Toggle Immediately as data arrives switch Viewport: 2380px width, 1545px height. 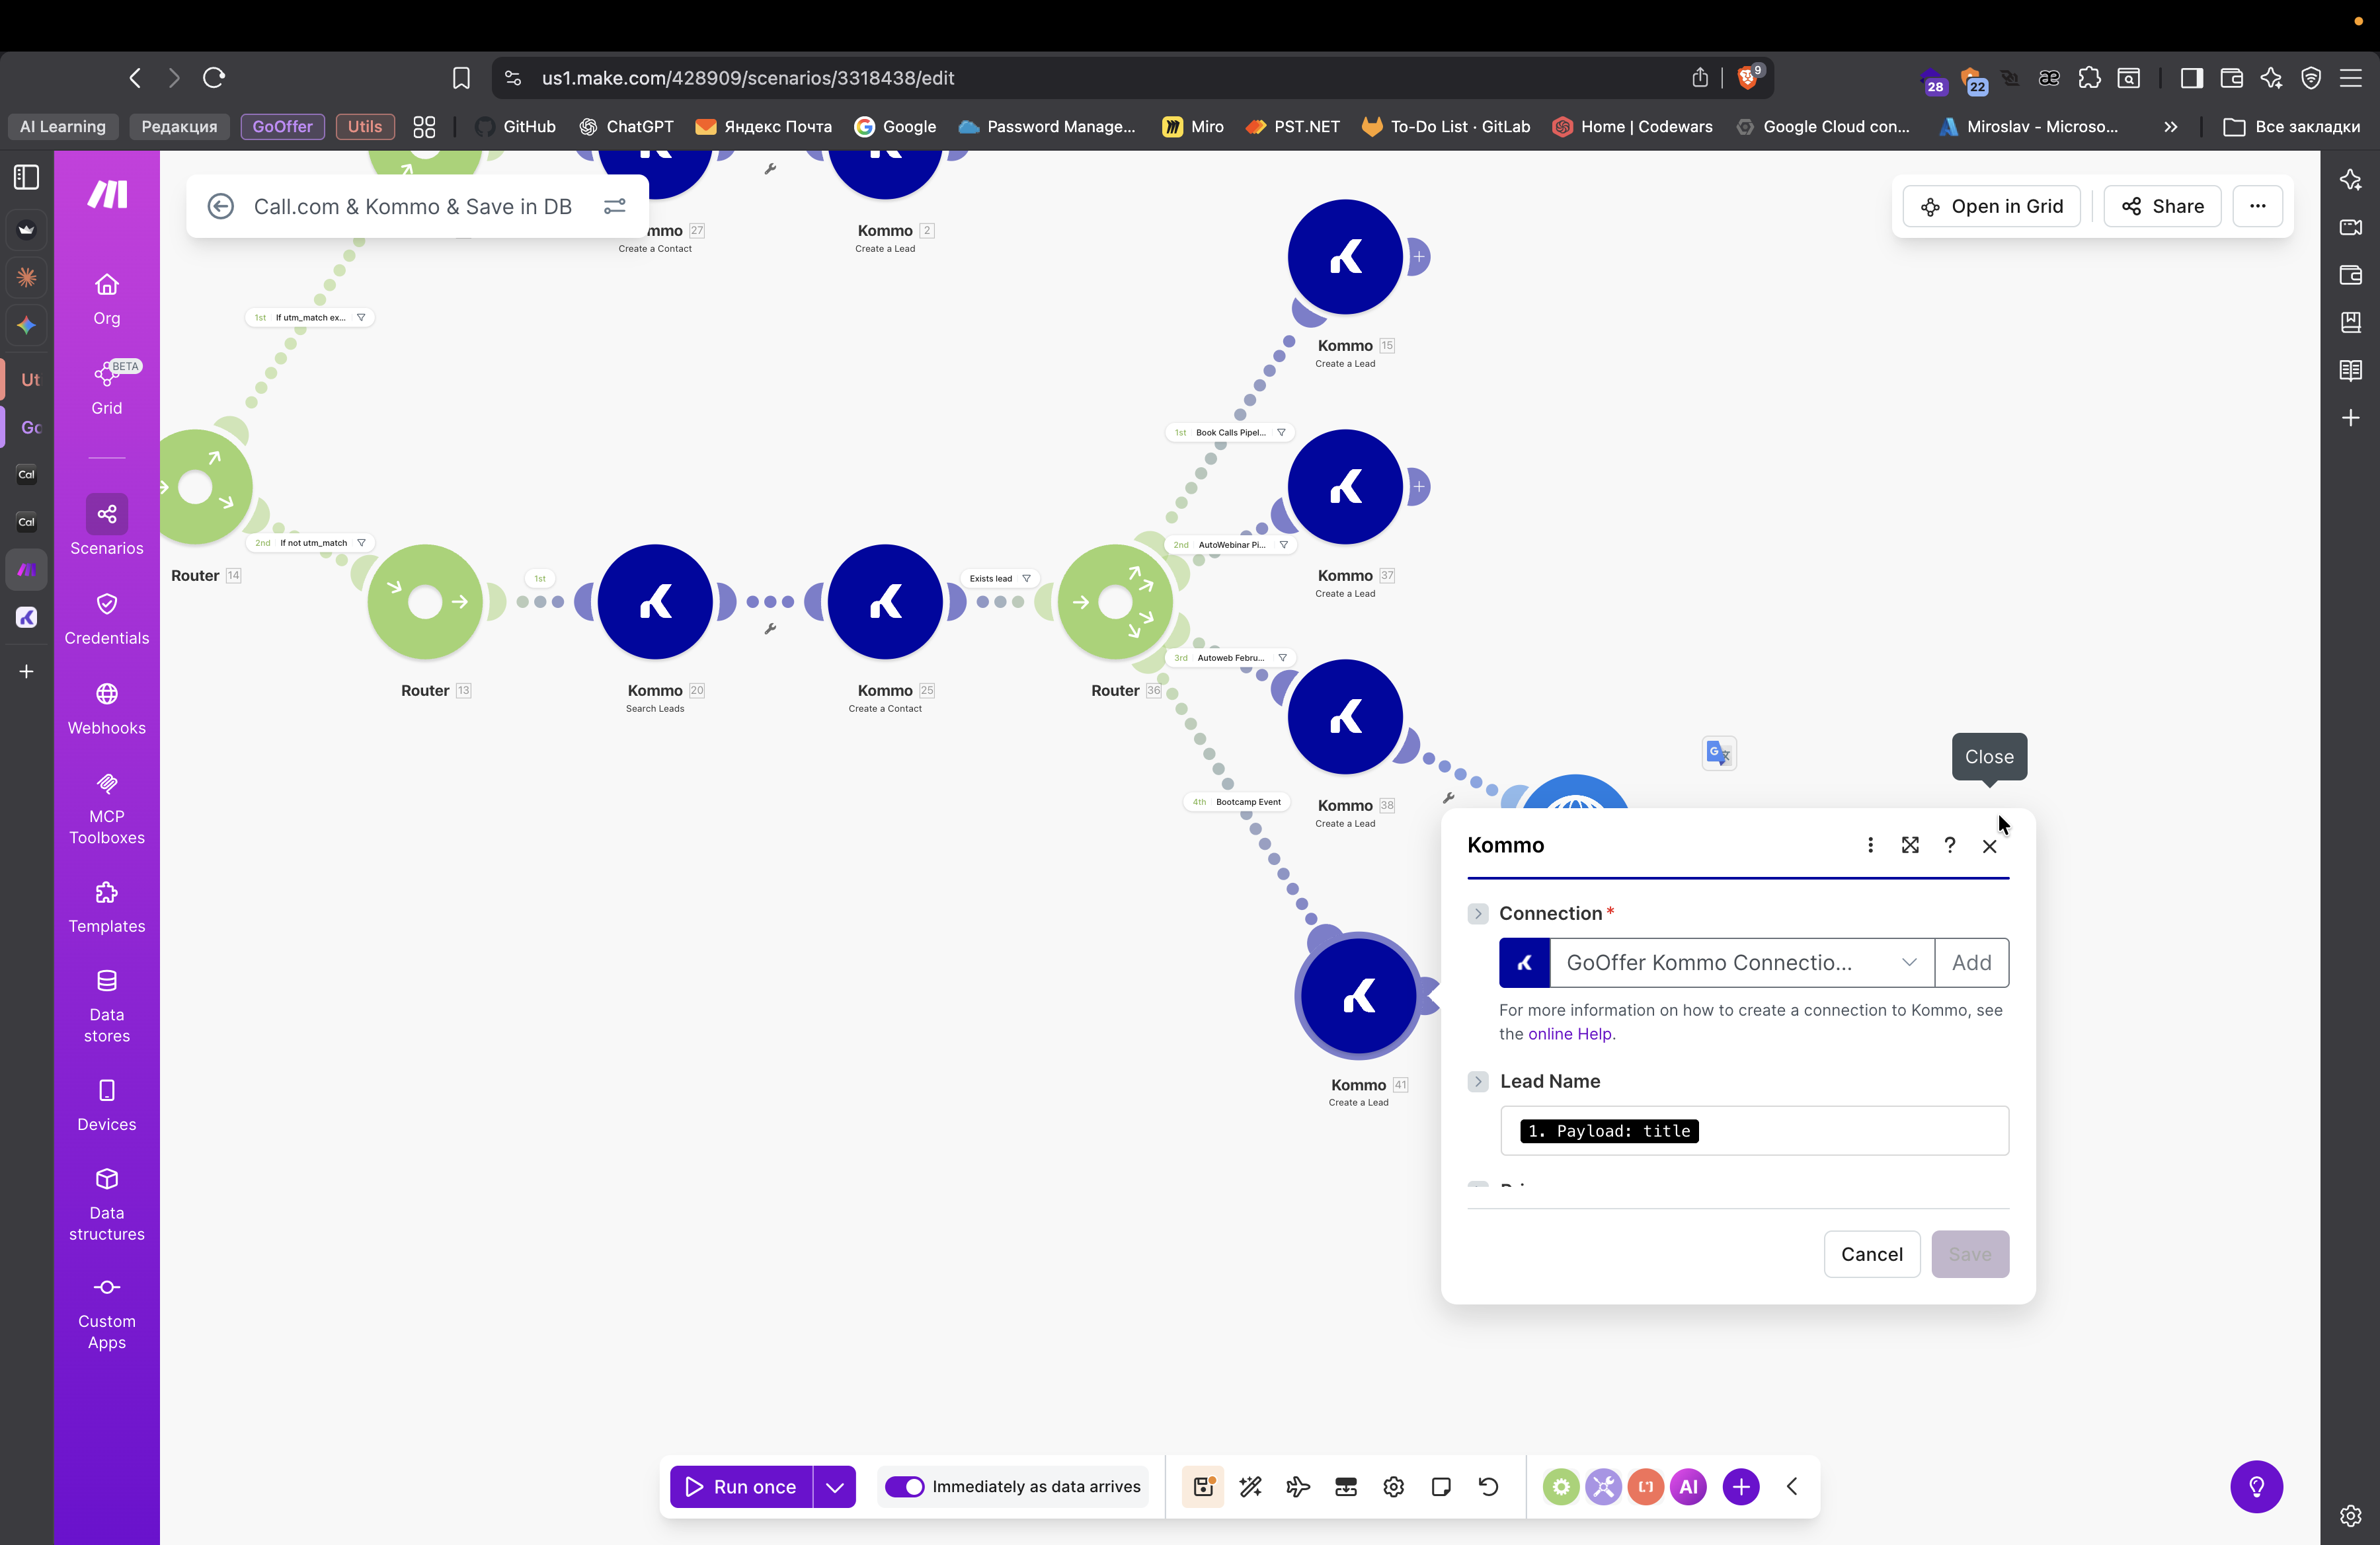[x=905, y=1486]
